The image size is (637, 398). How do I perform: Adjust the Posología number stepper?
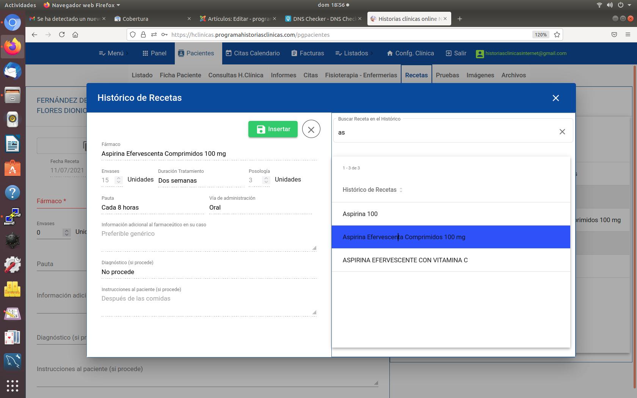point(266,180)
